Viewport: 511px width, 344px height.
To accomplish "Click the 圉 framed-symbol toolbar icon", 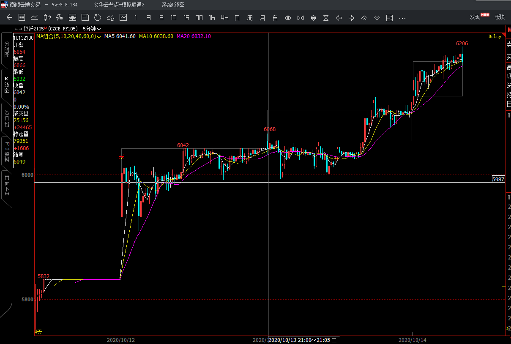I will [x=72, y=17].
